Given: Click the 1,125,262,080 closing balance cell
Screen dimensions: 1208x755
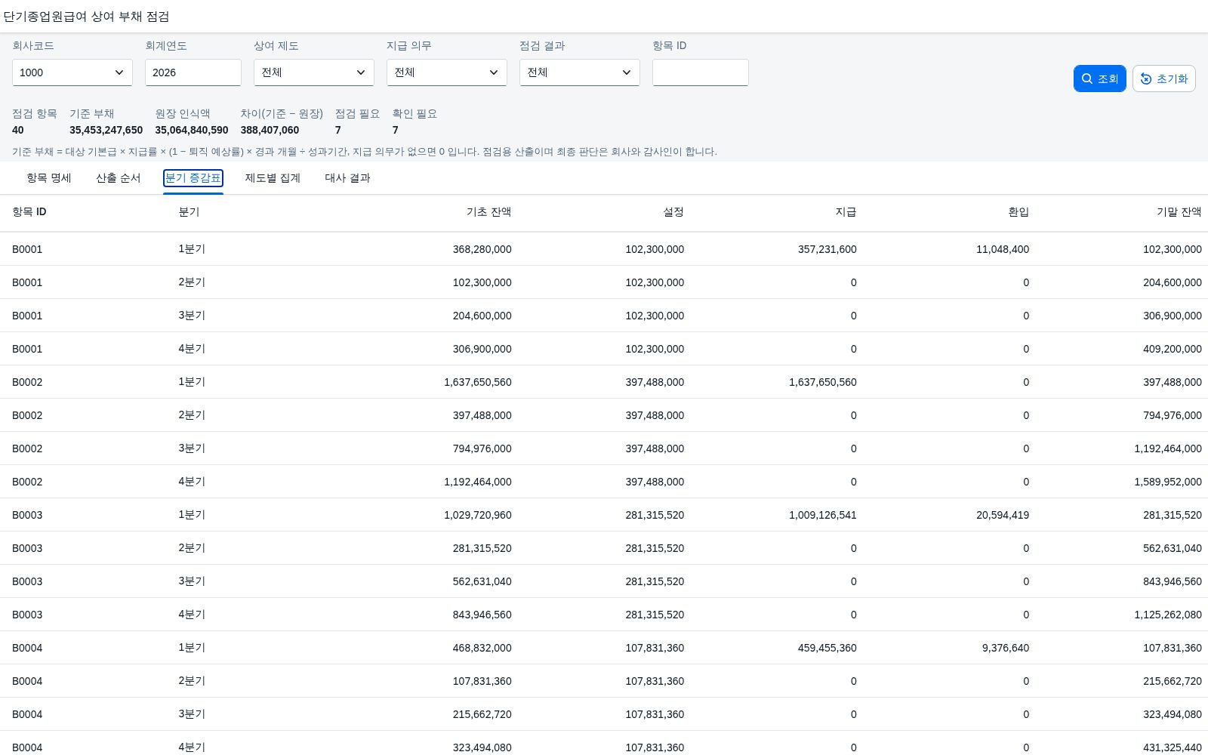Looking at the screenshot, I should coord(1167,615).
